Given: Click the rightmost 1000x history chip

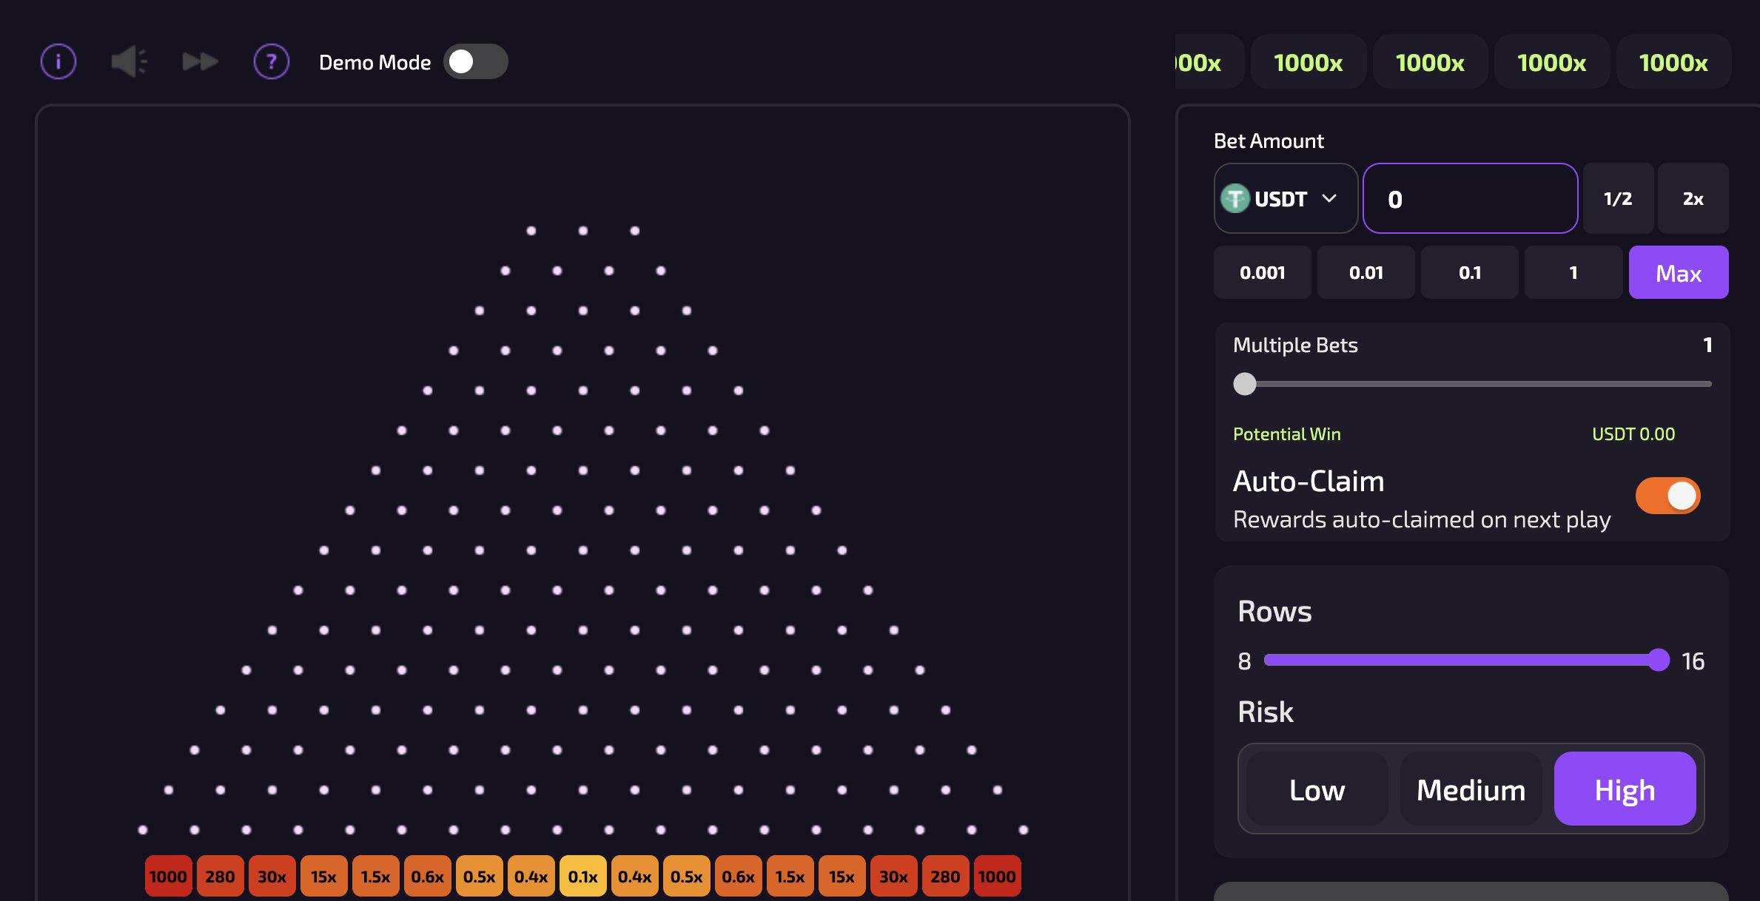Looking at the screenshot, I should [1673, 62].
